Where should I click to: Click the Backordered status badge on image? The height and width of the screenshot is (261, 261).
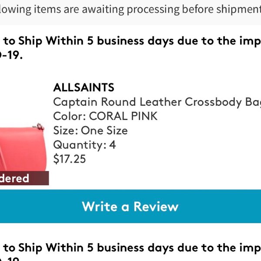[x=24, y=178]
